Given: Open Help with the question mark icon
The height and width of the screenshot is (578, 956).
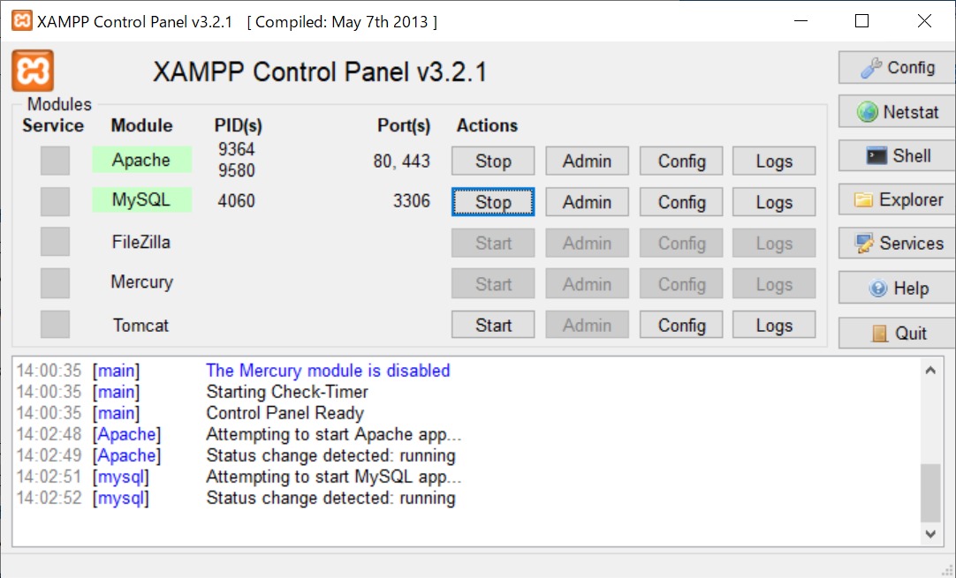Looking at the screenshot, I should click(x=897, y=288).
